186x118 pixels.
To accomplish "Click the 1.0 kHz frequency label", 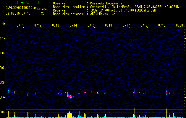I will coord(2,53).
